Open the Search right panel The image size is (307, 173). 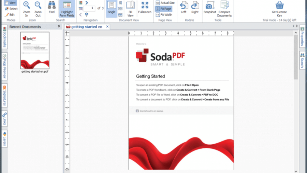point(302,60)
